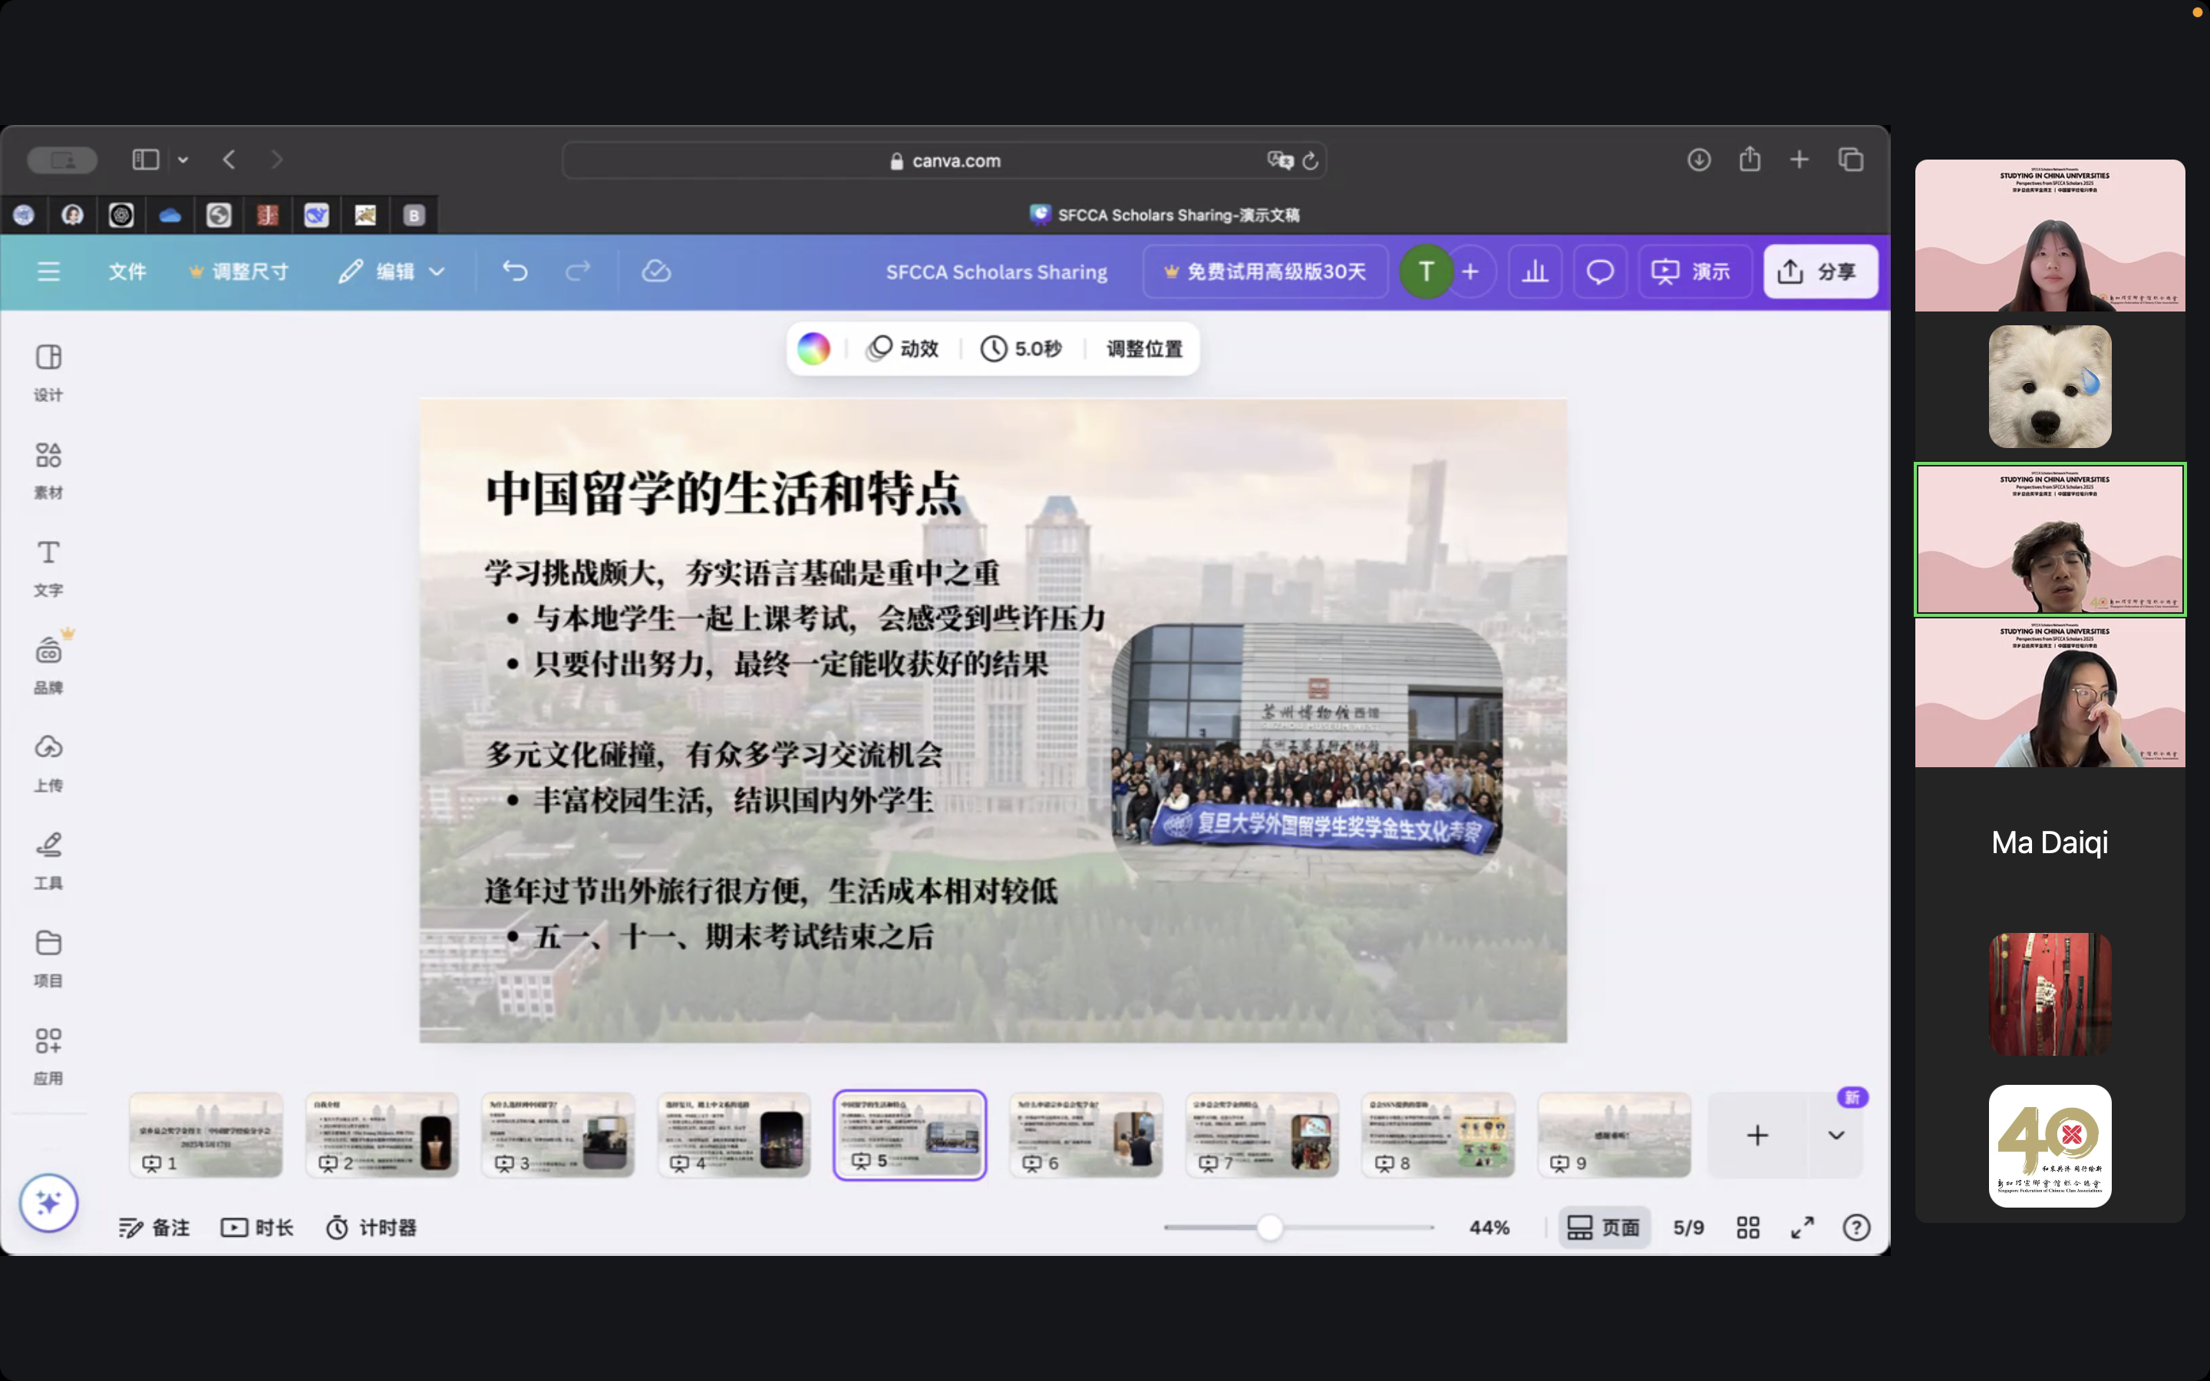Click the Share (分享) button

[1820, 272]
